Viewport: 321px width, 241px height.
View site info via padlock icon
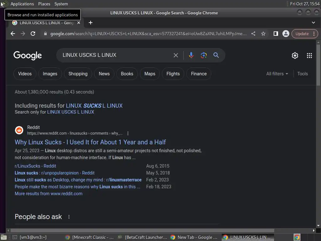pyautogui.click(x=45, y=34)
